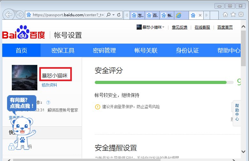Click the small user avatar in header
This screenshot has height=161, width=249.
(x=139, y=27)
